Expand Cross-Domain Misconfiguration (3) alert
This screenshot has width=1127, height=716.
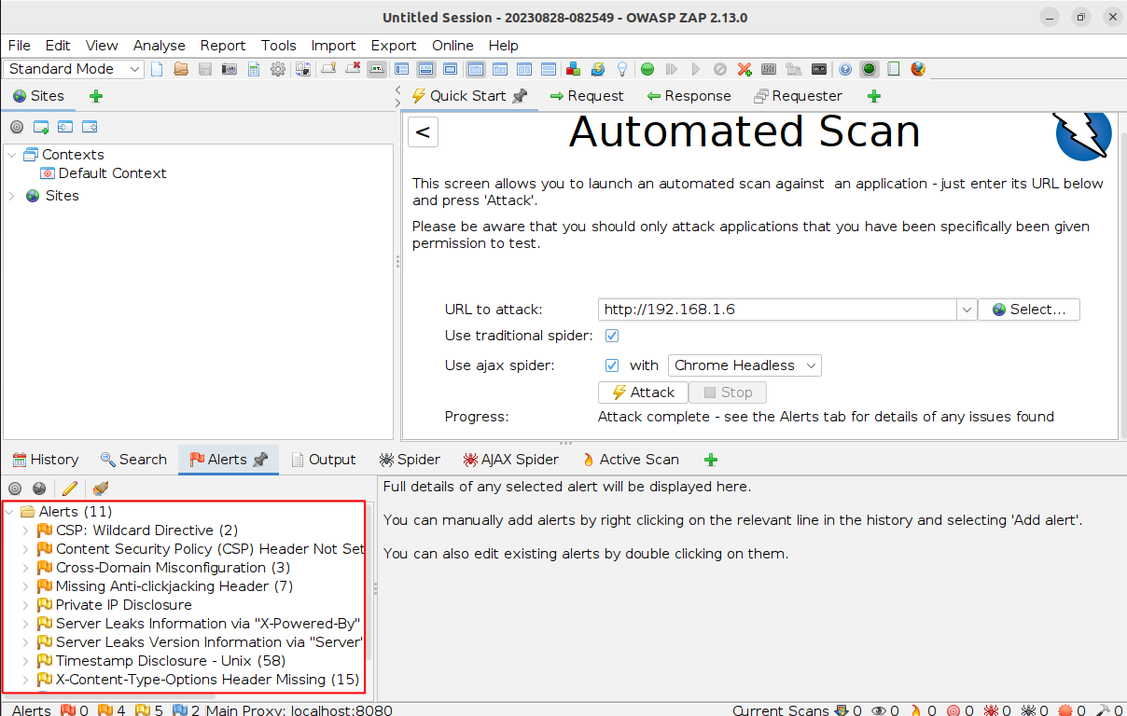[26, 568]
